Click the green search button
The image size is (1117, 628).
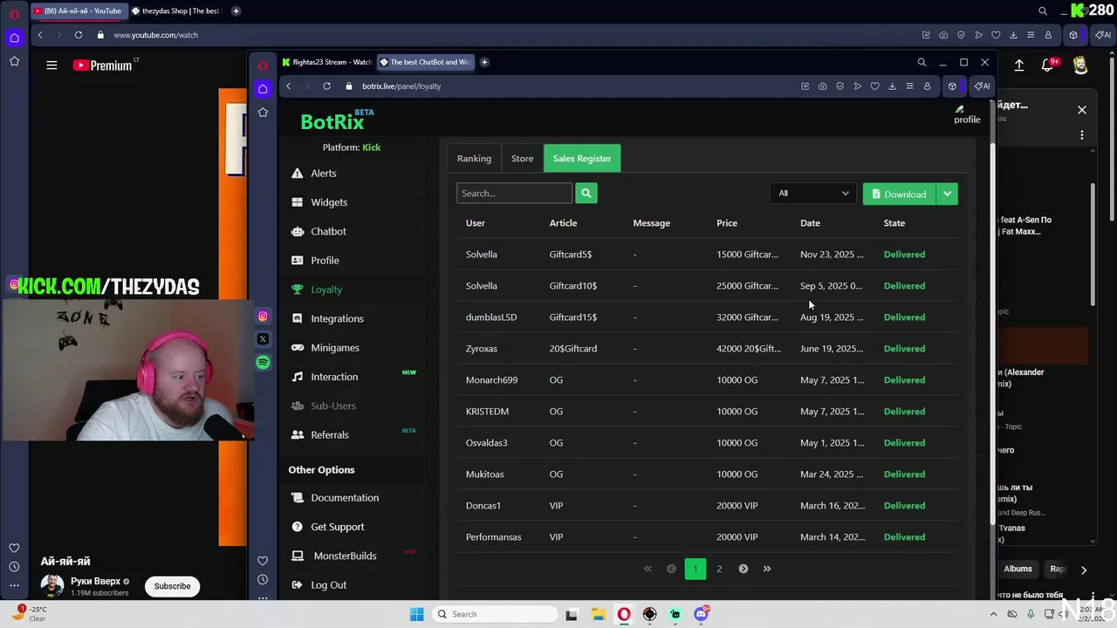[586, 193]
